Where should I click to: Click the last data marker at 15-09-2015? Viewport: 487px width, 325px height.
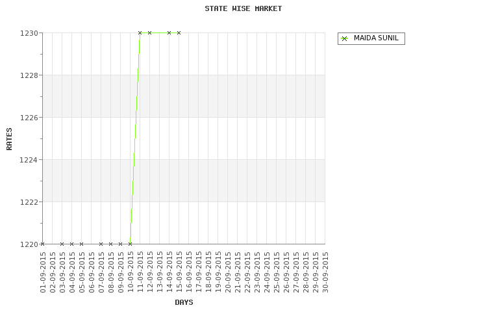click(179, 32)
